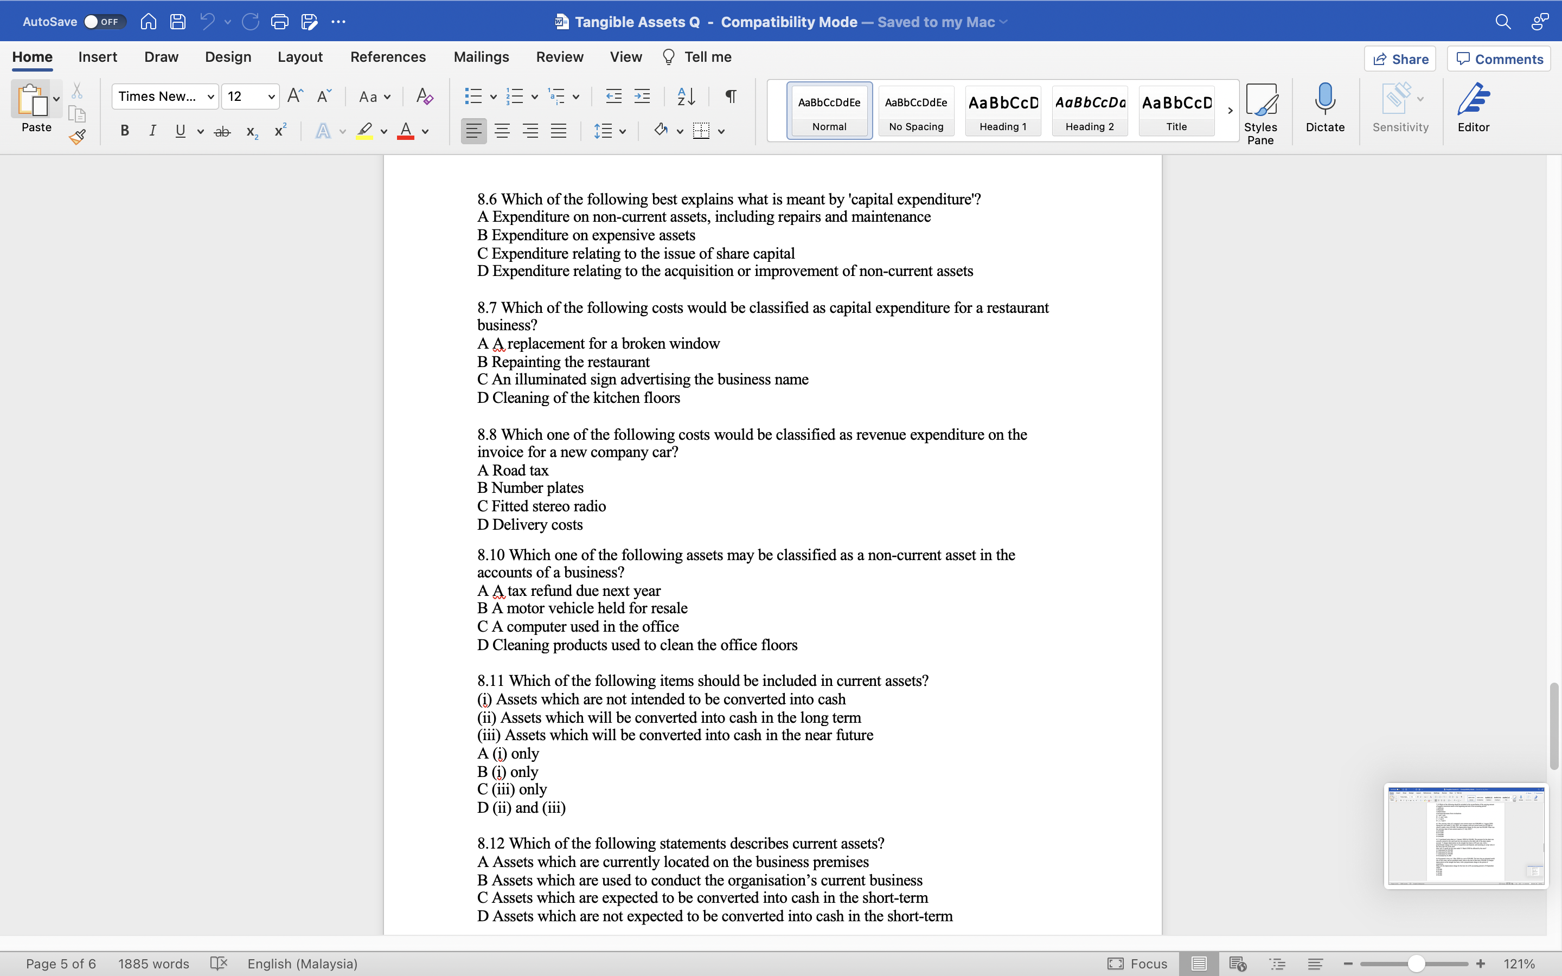Expand the styles gallery
1562x976 pixels.
click(x=1230, y=111)
